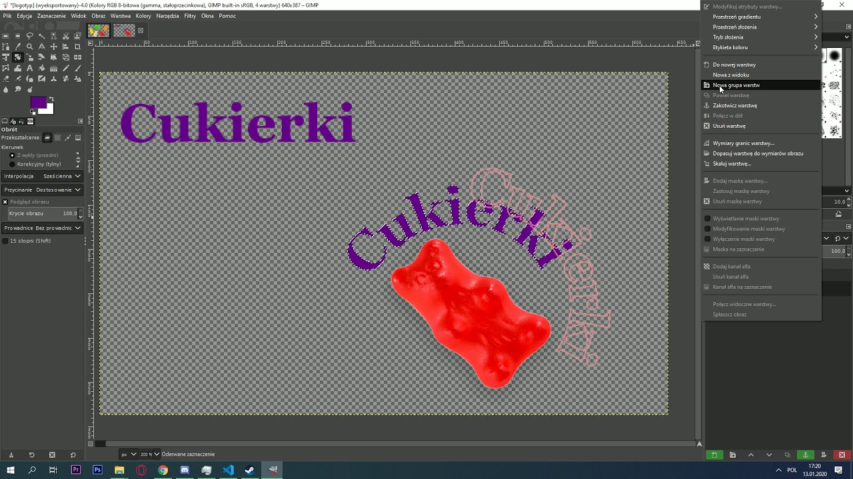Choose 'Nowa grupa warstw' from context menu

click(761, 85)
